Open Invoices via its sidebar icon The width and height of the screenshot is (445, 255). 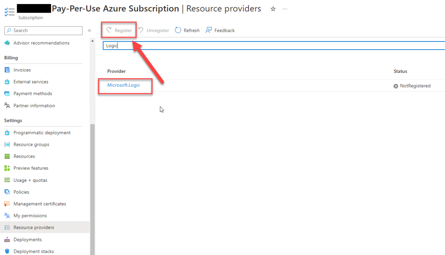[x=7, y=70]
